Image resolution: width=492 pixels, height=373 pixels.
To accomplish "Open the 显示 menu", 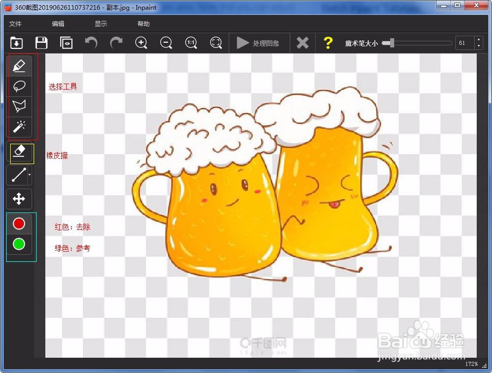I will [100, 23].
